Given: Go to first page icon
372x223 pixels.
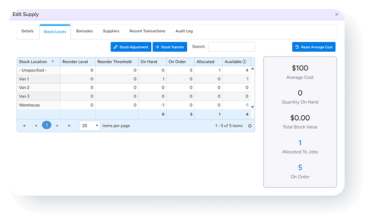Looking at the screenshot, I should pyautogui.click(x=24, y=126).
